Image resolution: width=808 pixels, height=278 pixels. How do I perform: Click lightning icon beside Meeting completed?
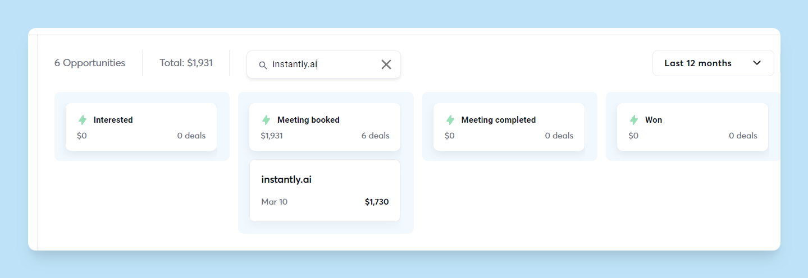[450, 120]
